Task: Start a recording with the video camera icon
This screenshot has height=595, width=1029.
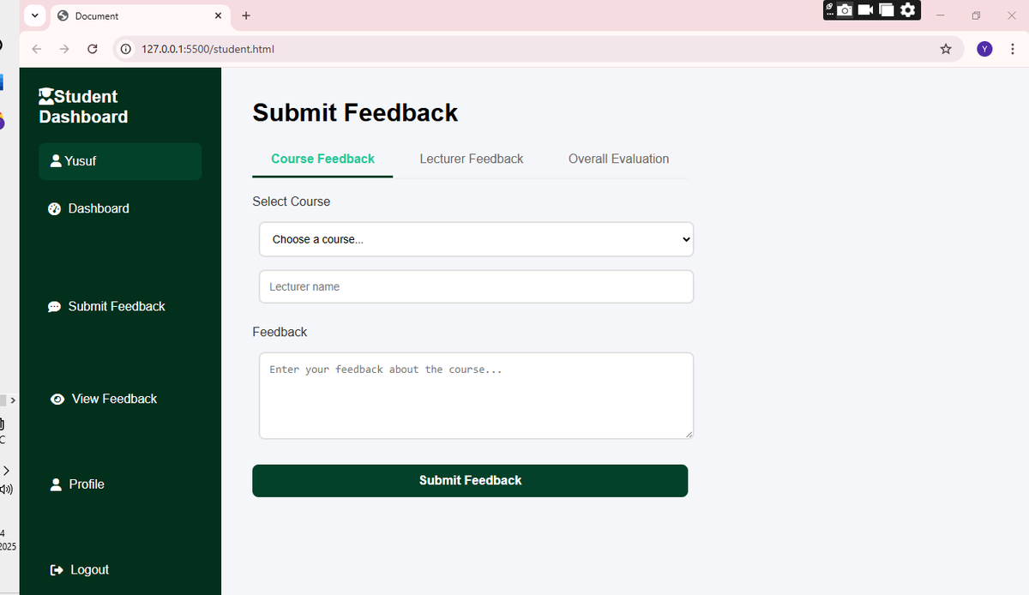Action: pyautogui.click(x=865, y=11)
